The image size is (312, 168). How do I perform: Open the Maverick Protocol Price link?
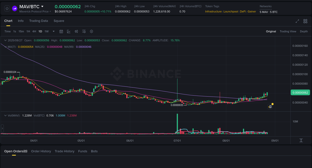click(x=35, y=11)
